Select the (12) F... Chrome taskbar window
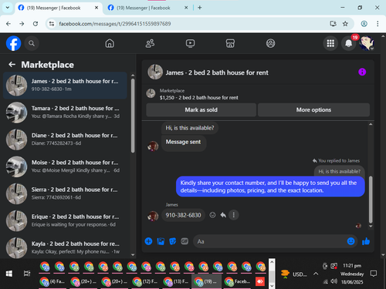The height and width of the screenshot is (289, 386). click(x=146, y=281)
